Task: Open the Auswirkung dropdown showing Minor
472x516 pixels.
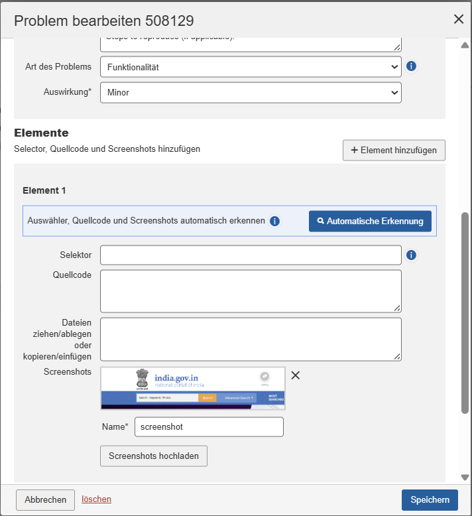Action: (x=251, y=92)
